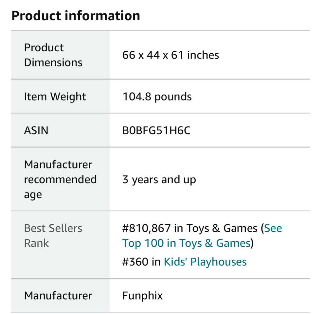Select the ASIN label cell
Screen dimensions: 321x314
[x=36, y=131]
